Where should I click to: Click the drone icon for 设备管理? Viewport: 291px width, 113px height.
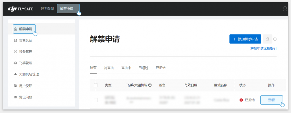click(x=16, y=52)
